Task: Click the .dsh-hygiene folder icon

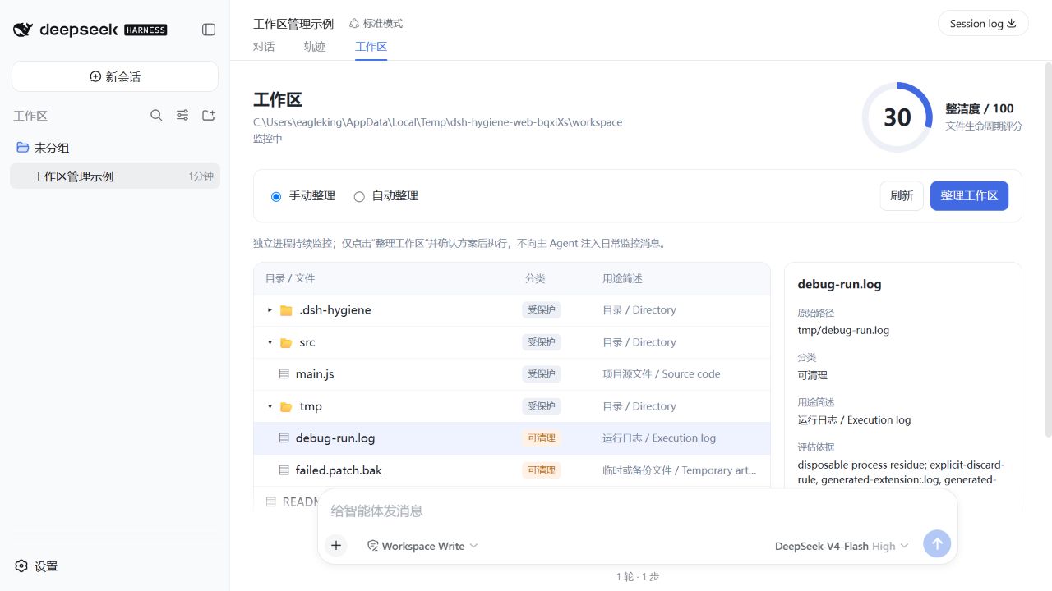Action: (286, 310)
